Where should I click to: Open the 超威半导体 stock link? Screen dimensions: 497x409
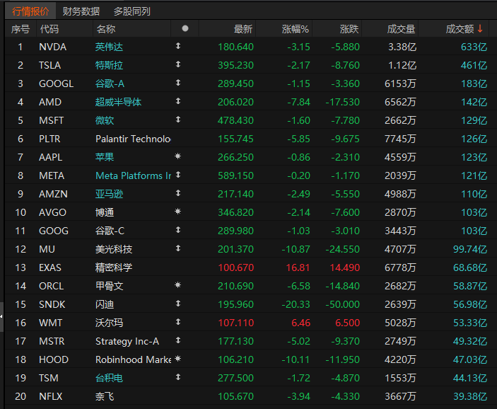point(118,102)
